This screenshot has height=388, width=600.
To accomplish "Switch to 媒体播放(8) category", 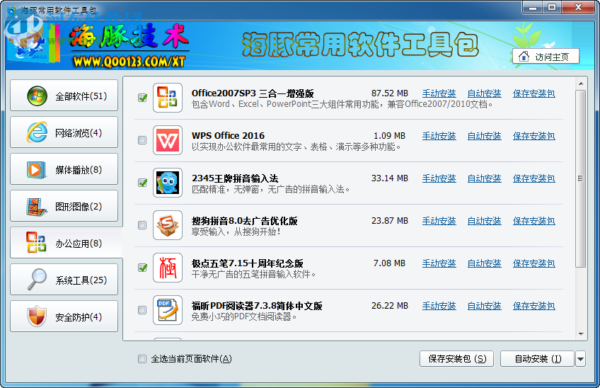I will (x=64, y=169).
